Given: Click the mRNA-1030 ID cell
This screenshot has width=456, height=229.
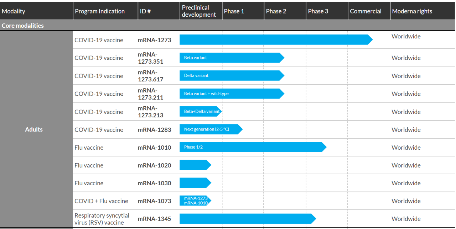Looking at the screenshot, I should pyautogui.click(x=155, y=183).
